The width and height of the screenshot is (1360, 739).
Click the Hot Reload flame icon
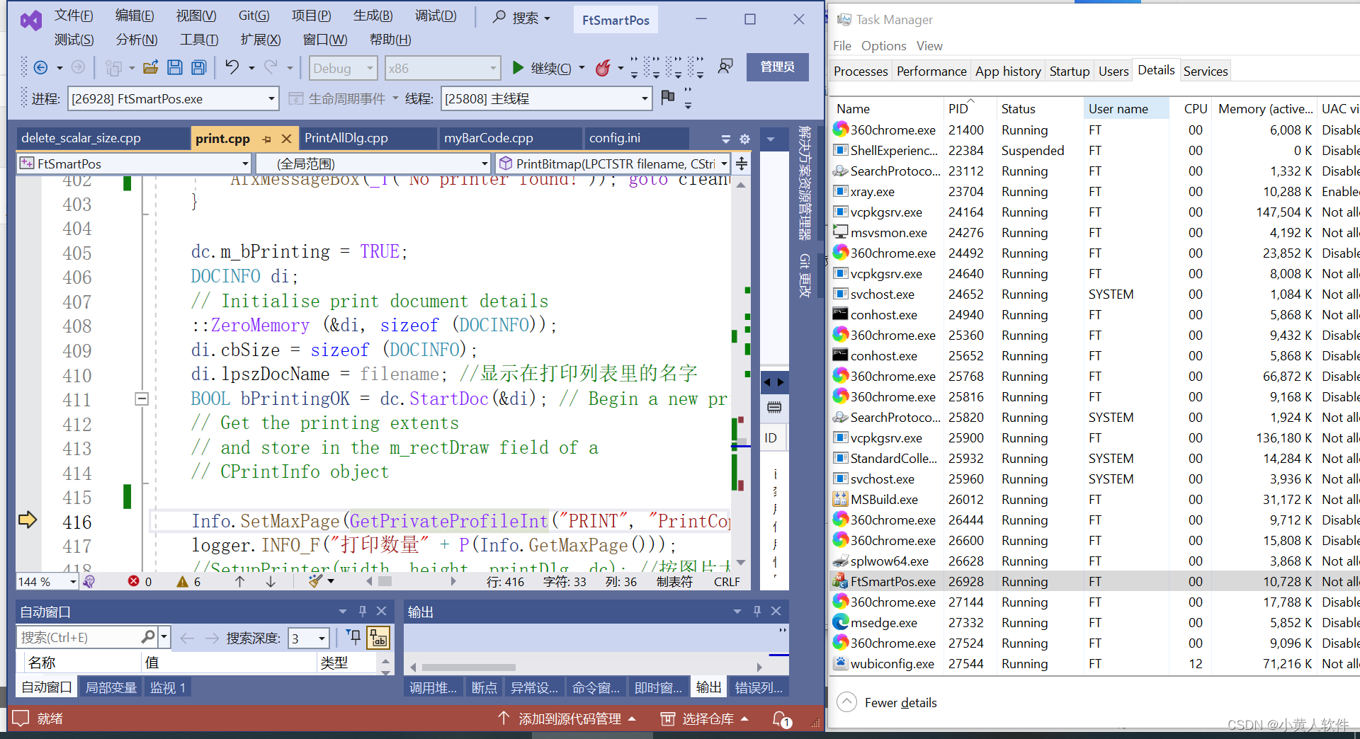[x=603, y=68]
